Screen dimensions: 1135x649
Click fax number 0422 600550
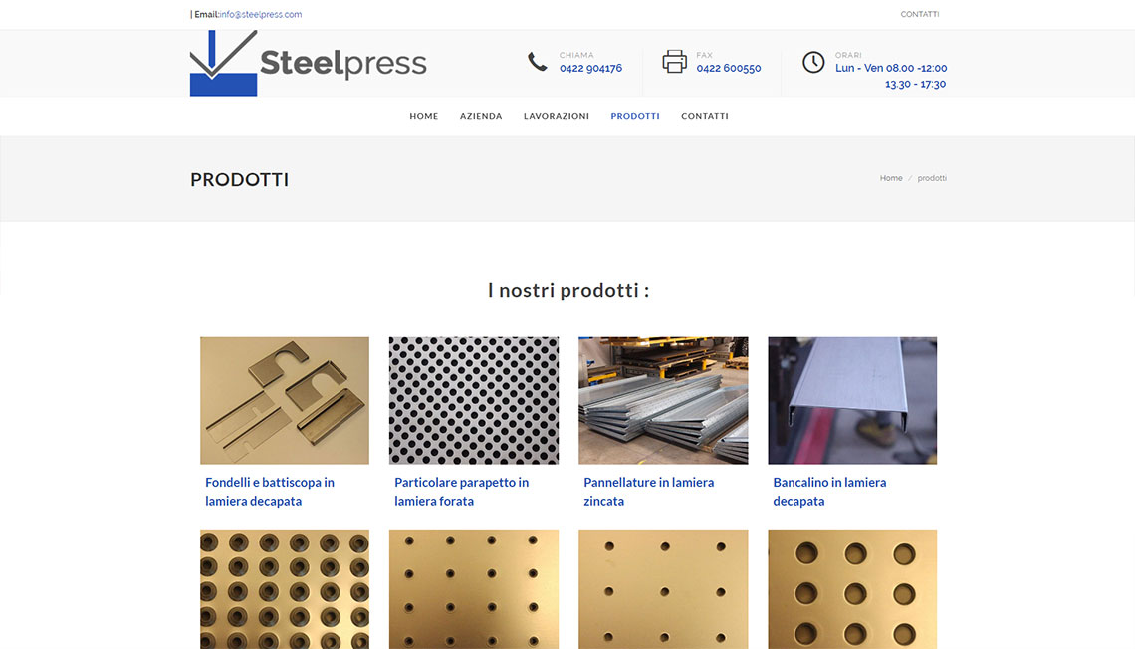coord(729,68)
